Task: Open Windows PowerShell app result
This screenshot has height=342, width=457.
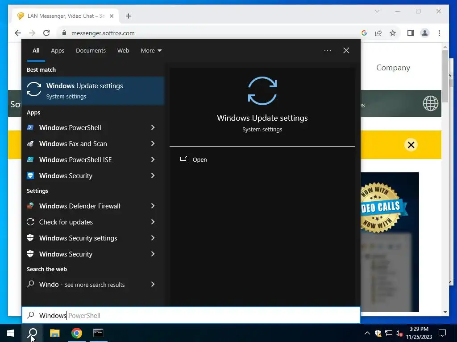Action: click(x=70, y=128)
